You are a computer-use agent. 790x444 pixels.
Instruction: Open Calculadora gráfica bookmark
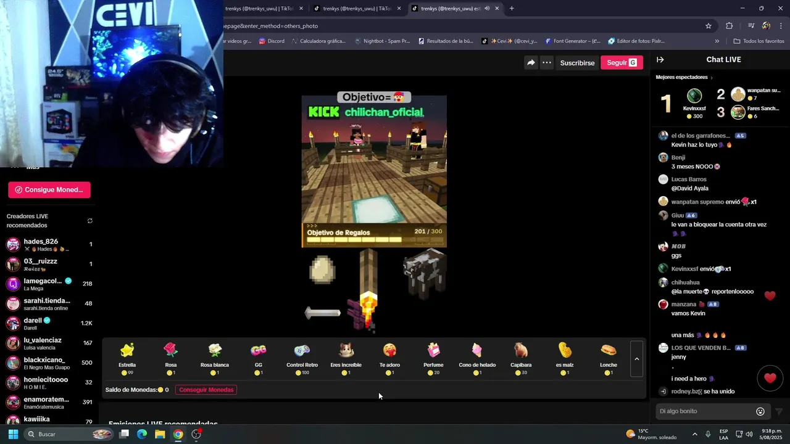pos(318,41)
